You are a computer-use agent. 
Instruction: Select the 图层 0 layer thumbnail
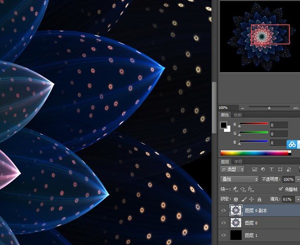(x=236, y=223)
